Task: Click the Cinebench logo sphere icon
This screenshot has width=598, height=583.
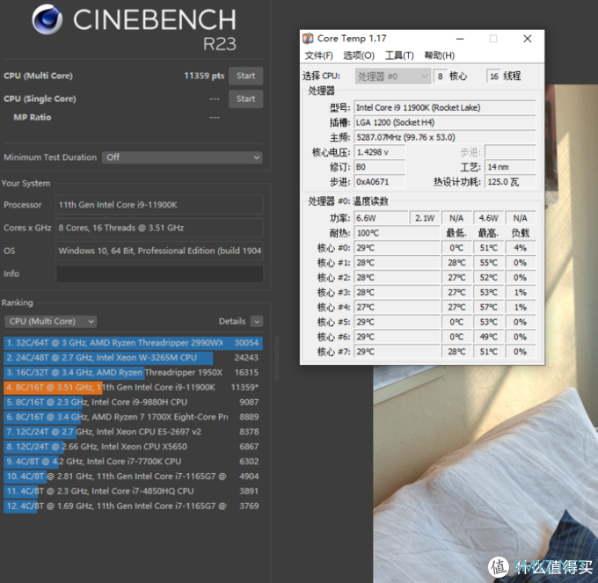Action: pyautogui.click(x=47, y=19)
